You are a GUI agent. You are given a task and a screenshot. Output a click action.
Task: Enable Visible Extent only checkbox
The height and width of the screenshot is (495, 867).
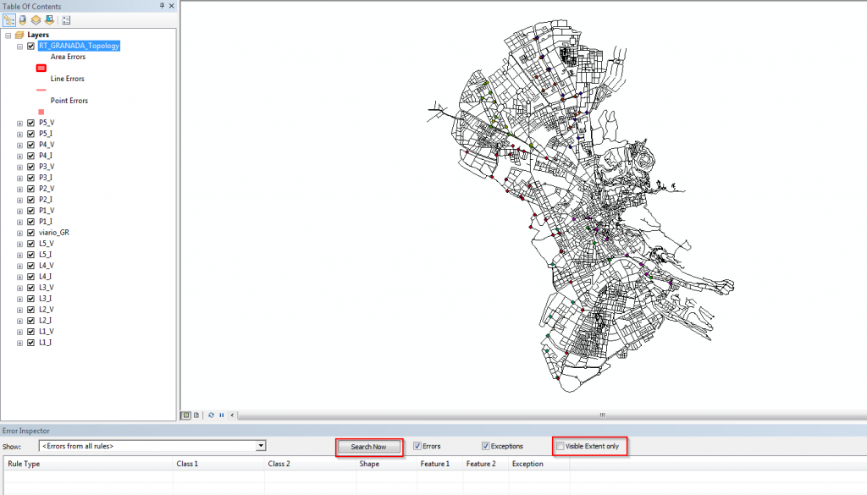pyautogui.click(x=560, y=446)
